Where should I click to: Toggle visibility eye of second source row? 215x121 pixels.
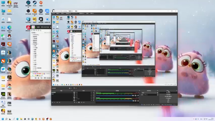click(91, 94)
